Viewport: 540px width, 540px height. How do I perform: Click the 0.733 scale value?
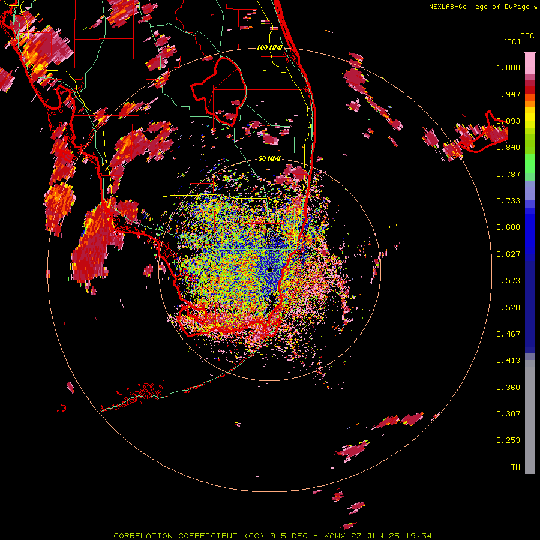click(x=508, y=201)
